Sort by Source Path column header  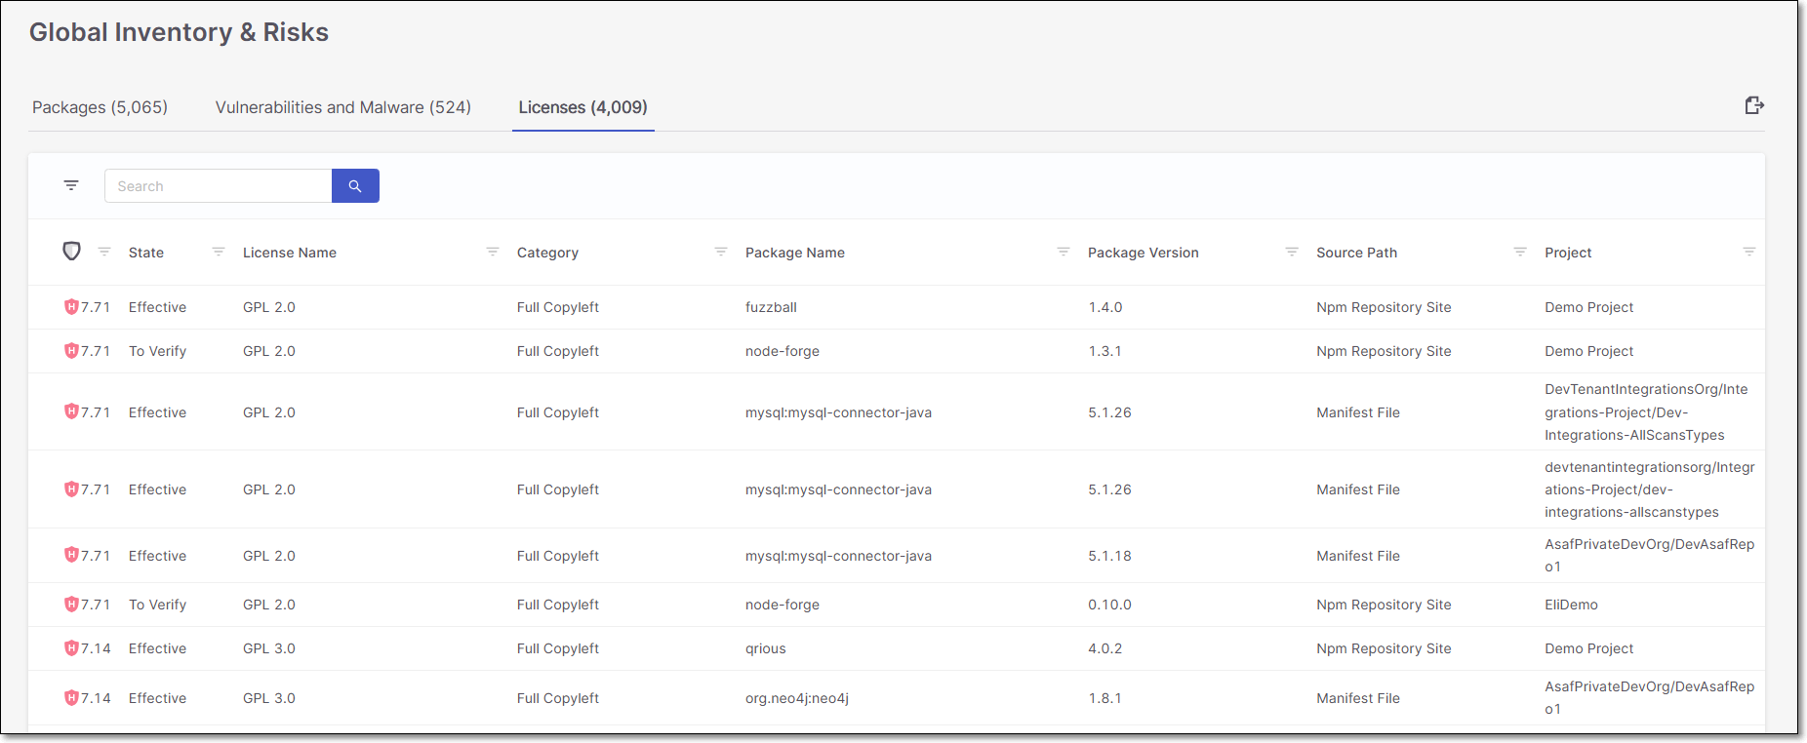pos(1356,253)
